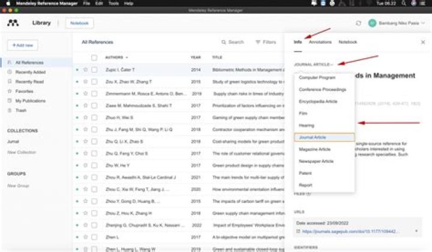Select Newspaper Article type
The height and width of the screenshot is (252, 432).
tap(324, 161)
